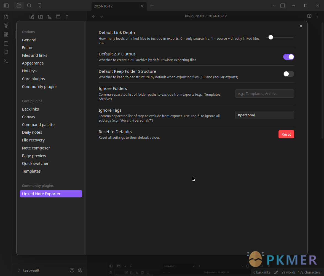The width and height of the screenshot is (324, 276).
Task: Click the 00-journals breadcrumb
Action: (194, 16)
